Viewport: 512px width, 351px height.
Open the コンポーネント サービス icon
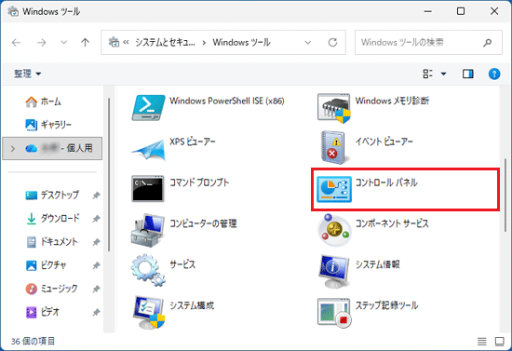[334, 230]
